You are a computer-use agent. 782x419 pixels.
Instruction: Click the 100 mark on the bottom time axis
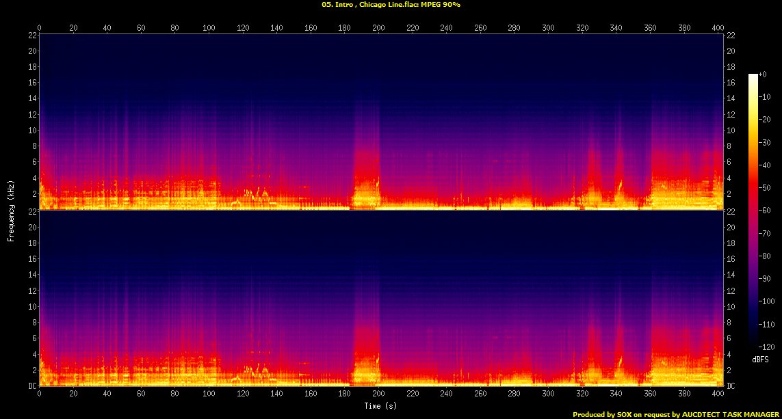209,394
